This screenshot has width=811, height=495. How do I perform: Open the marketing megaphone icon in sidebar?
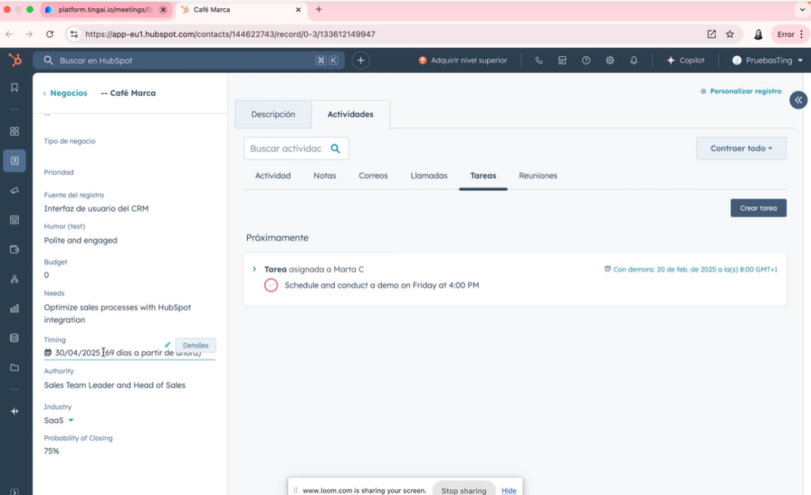click(x=14, y=190)
